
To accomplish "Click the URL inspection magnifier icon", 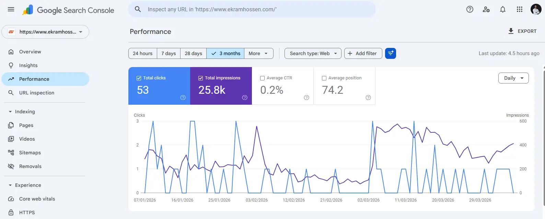I will tap(11, 93).
